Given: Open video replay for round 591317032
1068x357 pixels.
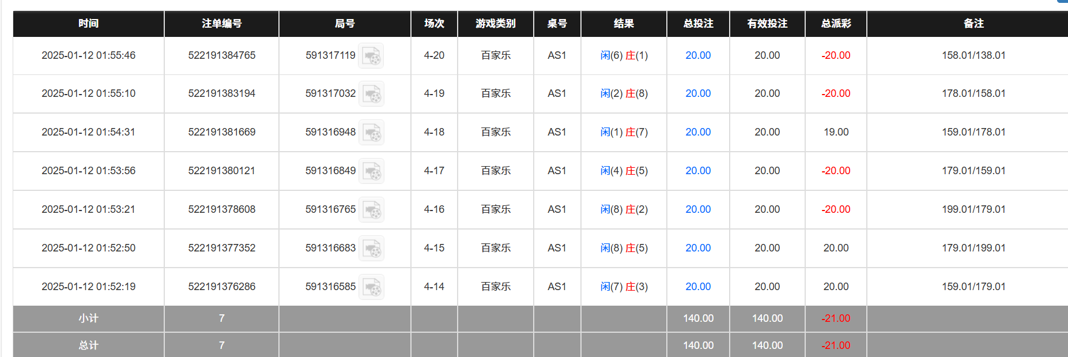Looking at the screenshot, I should click(x=371, y=94).
